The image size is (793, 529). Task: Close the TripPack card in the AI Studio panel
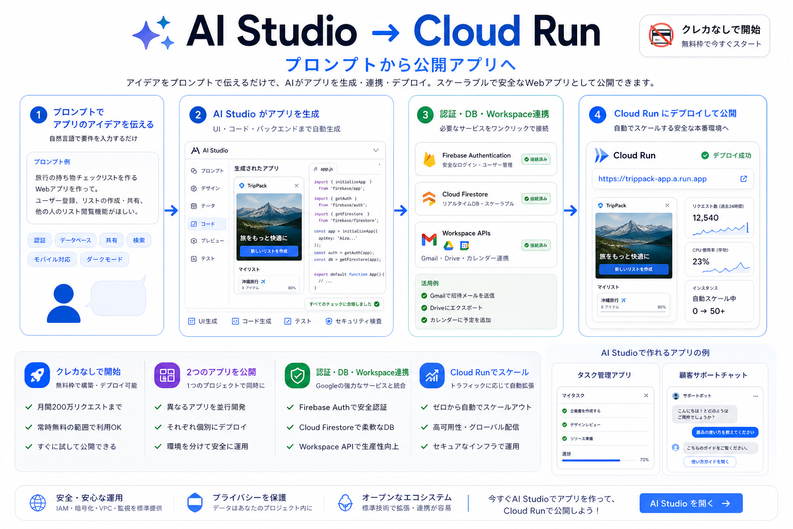296,185
